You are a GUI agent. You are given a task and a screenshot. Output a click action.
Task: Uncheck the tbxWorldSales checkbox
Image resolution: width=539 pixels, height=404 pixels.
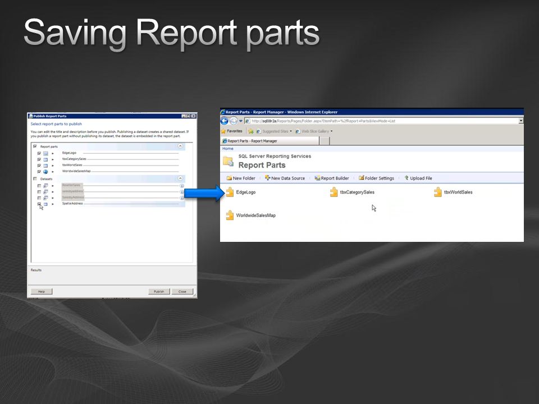pyautogui.click(x=39, y=166)
